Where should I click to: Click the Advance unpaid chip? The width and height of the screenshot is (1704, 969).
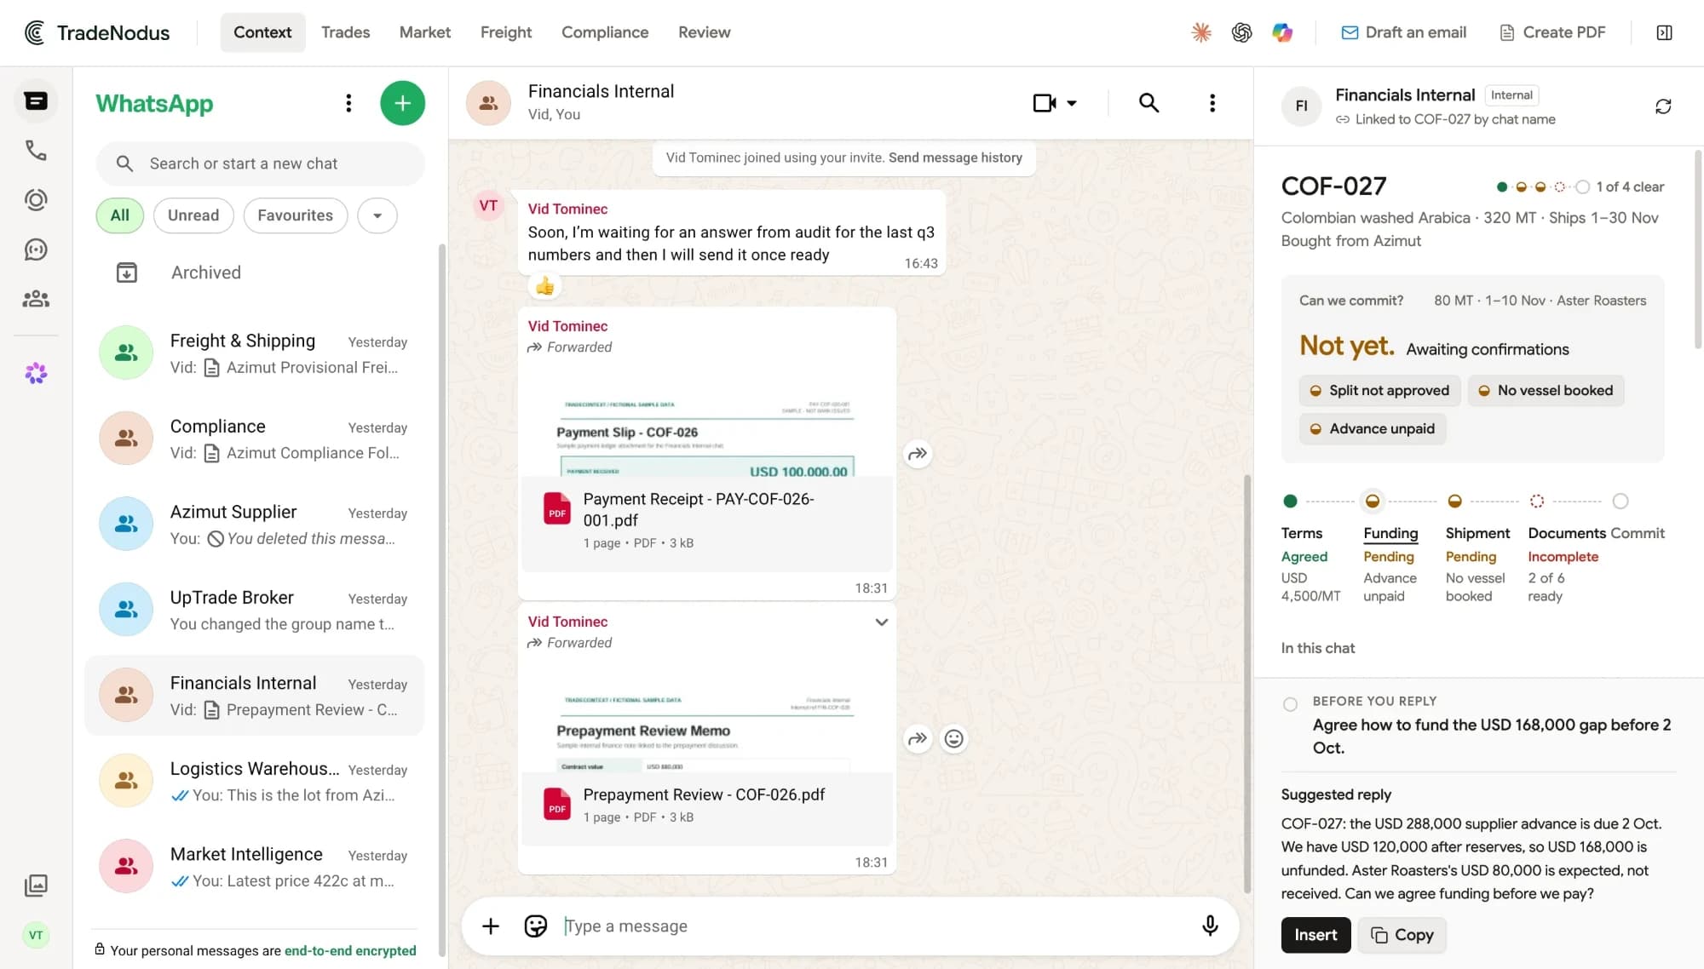(x=1372, y=428)
